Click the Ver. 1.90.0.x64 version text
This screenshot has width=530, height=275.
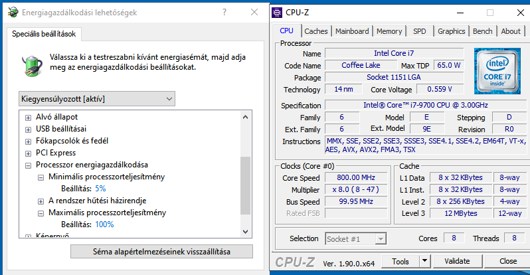click(349, 264)
